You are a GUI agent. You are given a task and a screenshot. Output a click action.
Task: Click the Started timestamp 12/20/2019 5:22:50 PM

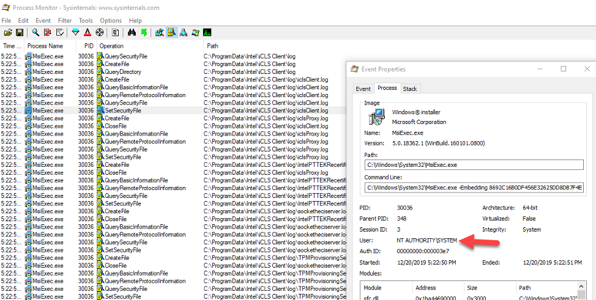427,262
